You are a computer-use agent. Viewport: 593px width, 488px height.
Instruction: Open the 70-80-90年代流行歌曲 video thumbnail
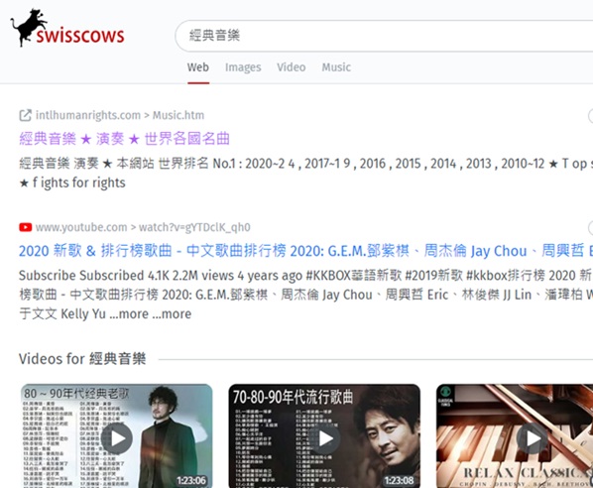point(324,435)
